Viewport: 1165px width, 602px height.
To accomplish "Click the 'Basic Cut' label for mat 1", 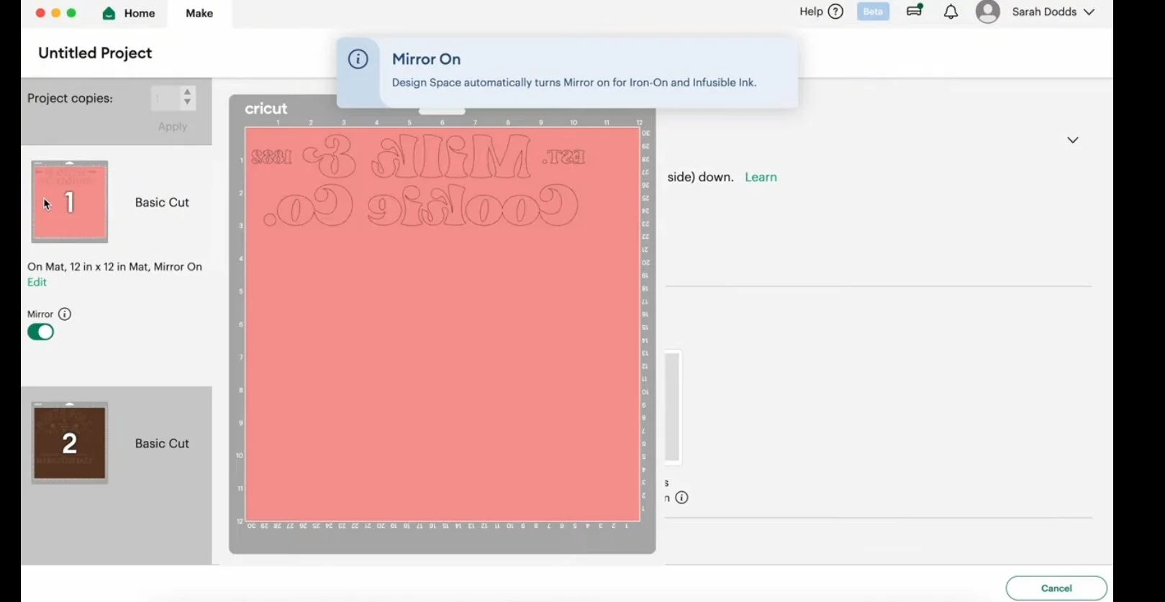I will 162,203.
